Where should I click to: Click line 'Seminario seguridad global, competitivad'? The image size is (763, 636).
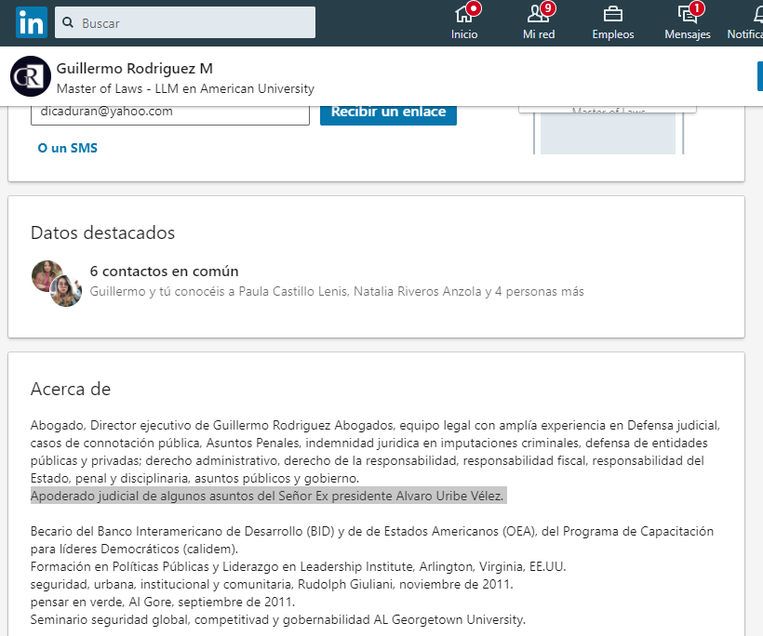278,619
